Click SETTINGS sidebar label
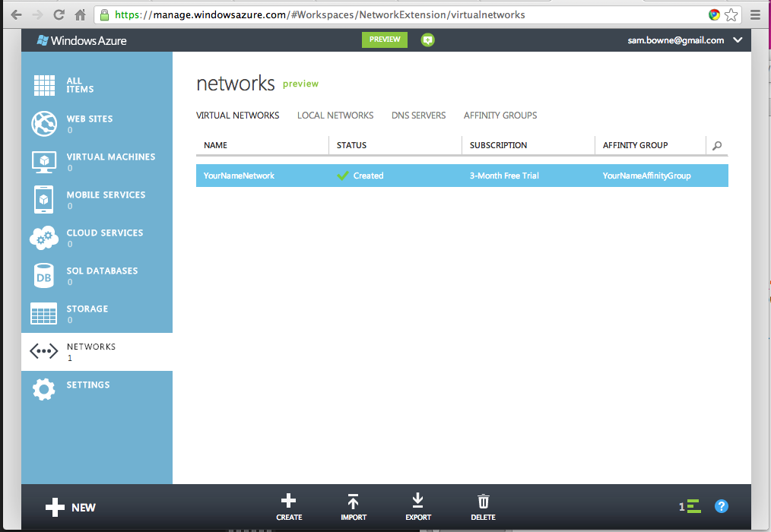Image resolution: width=771 pixels, height=532 pixels. 88,385
